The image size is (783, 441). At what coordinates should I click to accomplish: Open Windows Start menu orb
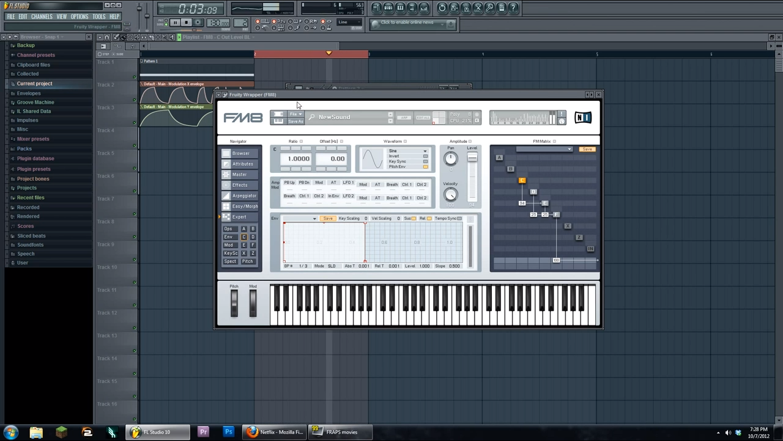(10, 432)
